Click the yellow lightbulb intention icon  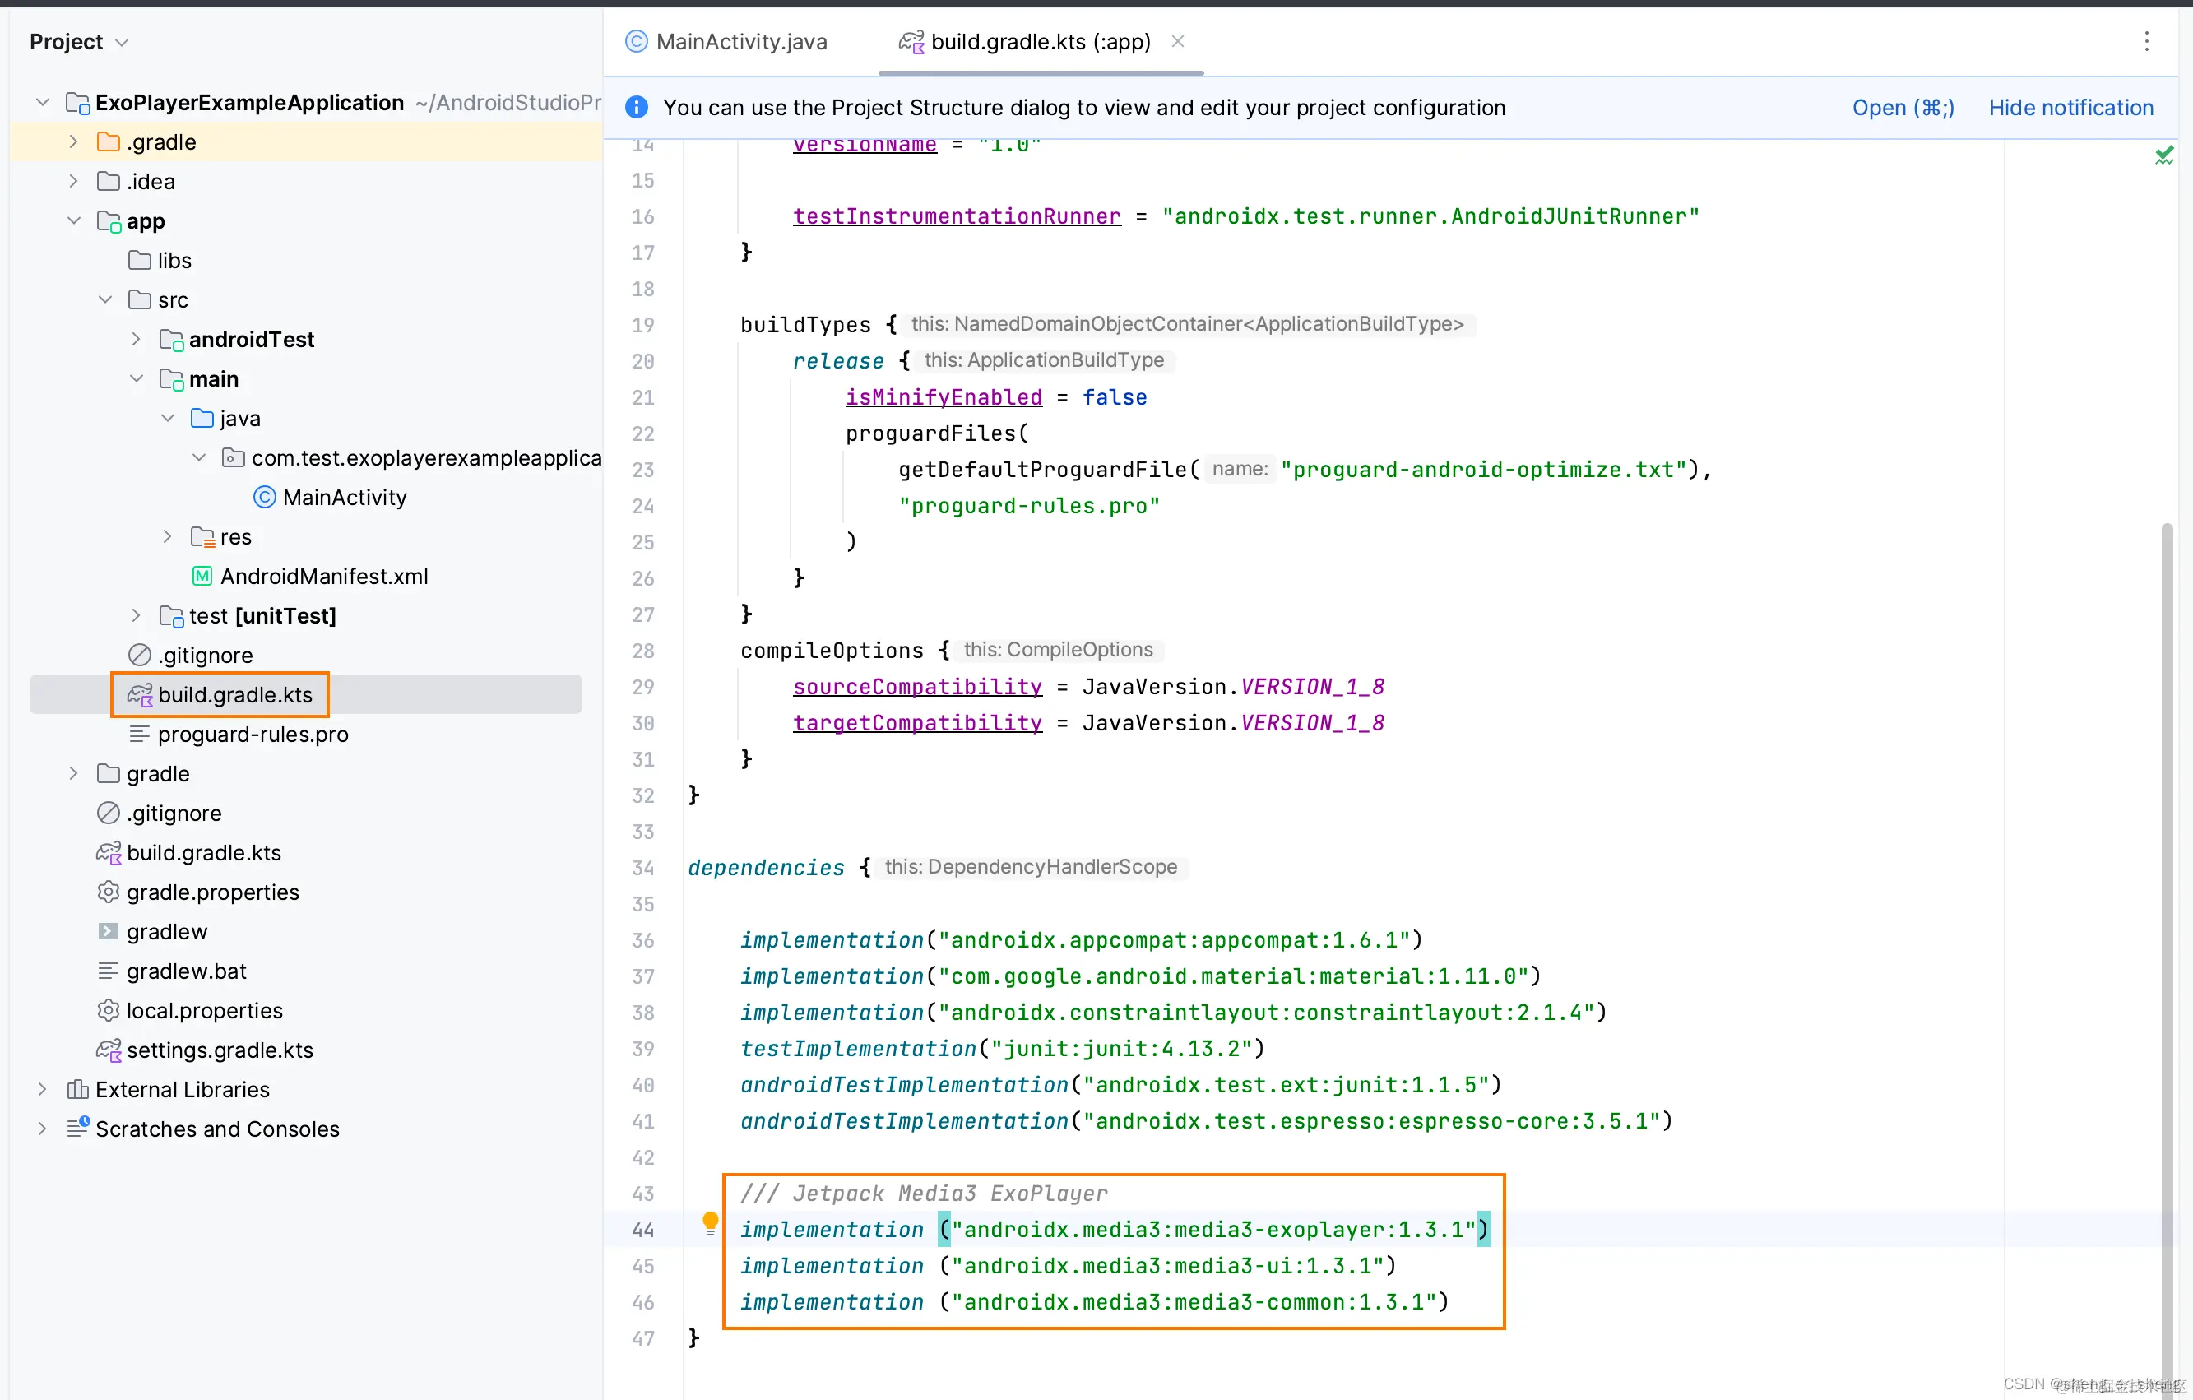pyautogui.click(x=711, y=1223)
